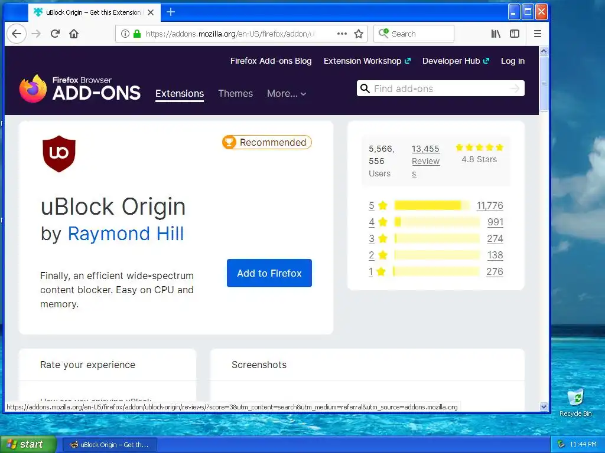Click in the Find add-ons search field
The width and height of the screenshot is (605, 453).
(440, 88)
